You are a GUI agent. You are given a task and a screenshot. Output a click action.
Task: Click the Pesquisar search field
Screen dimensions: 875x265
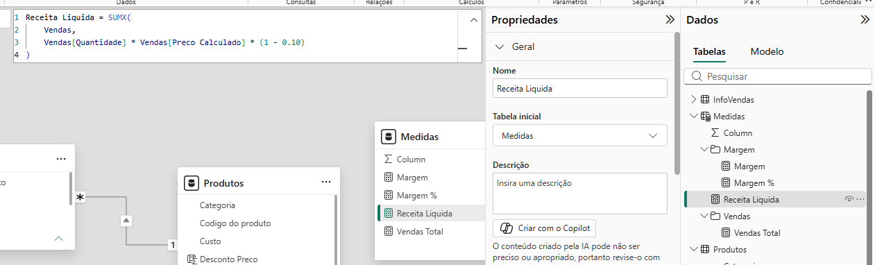(778, 76)
